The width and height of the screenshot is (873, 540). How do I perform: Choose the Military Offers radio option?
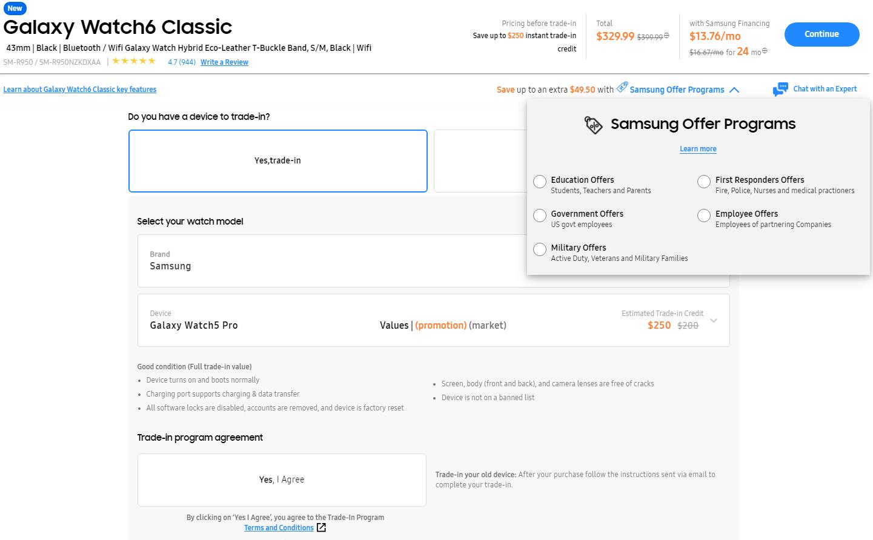(x=540, y=249)
